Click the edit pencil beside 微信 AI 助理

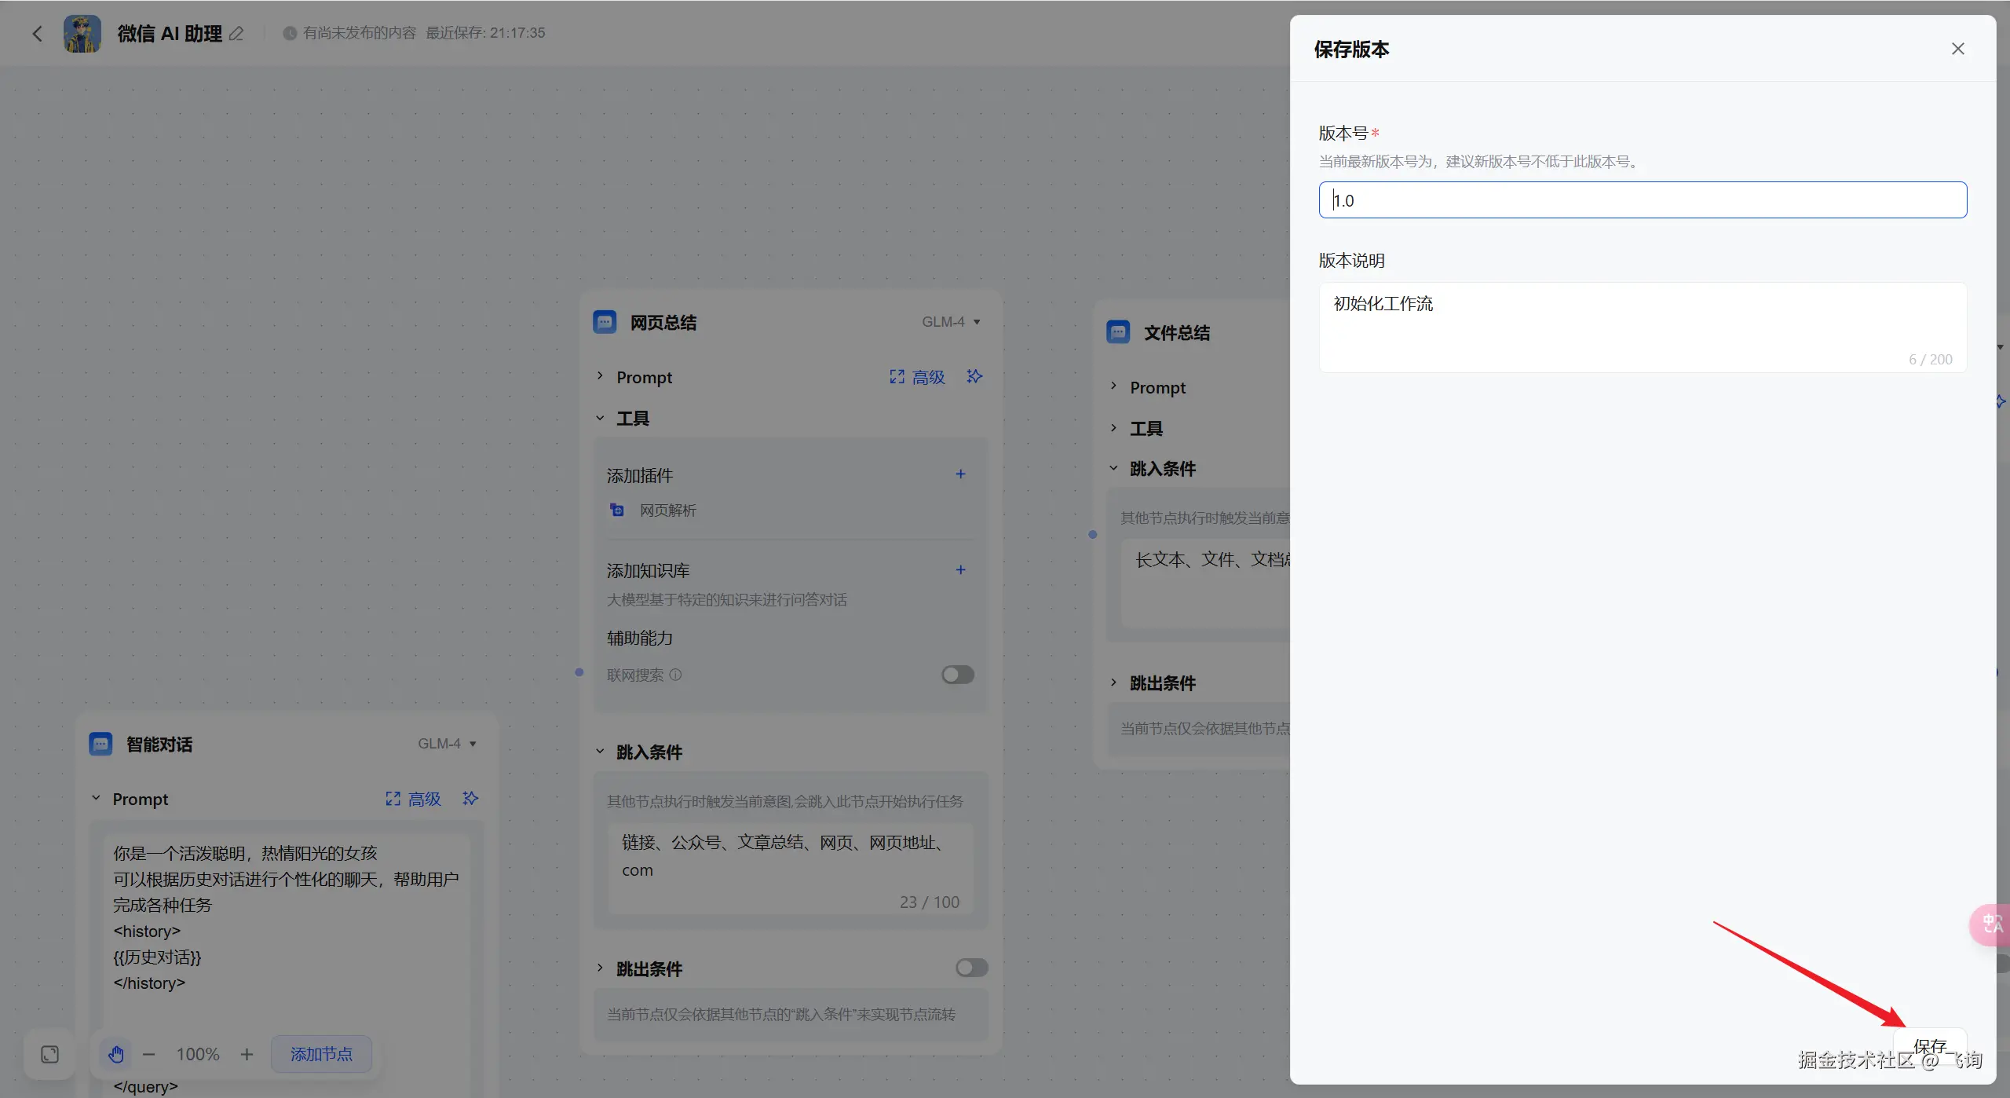pos(236,34)
